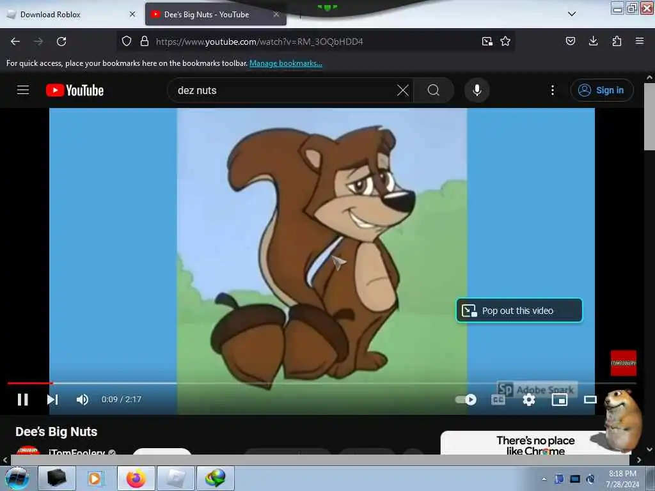Click Pop out this video button
The height and width of the screenshot is (491, 655).
(519, 310)
